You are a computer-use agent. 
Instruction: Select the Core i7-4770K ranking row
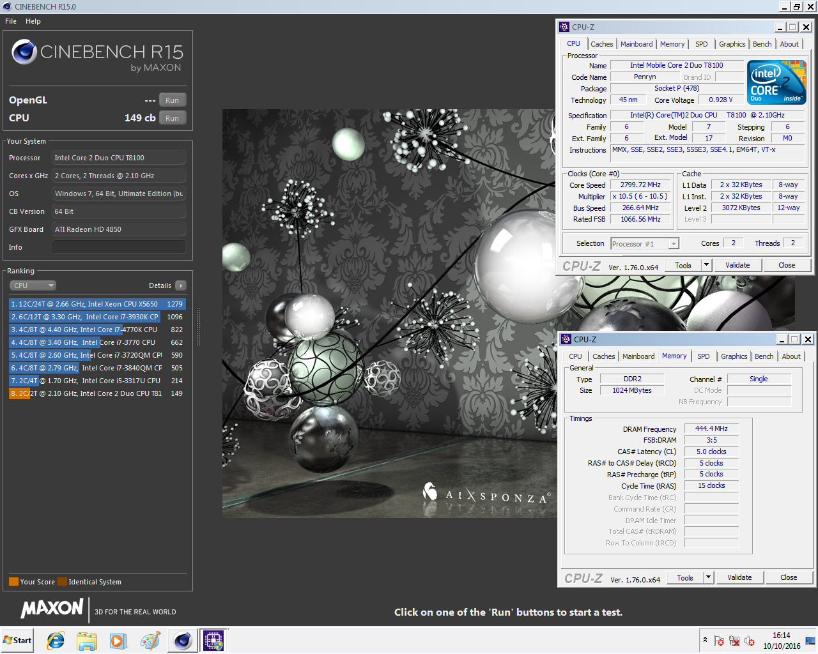[x=97, y=330]
